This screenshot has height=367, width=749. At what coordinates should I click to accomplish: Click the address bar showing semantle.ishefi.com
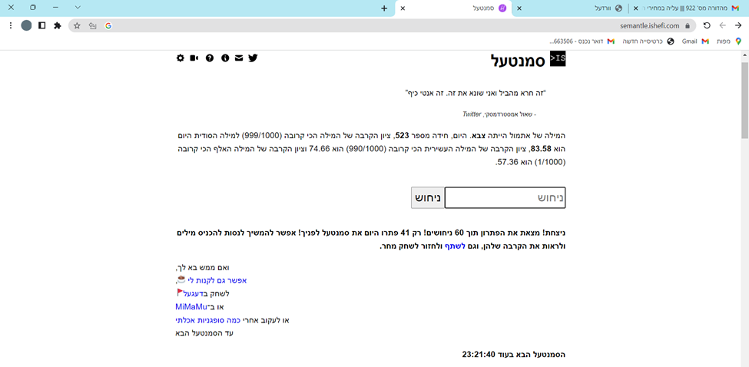click(x=382, y=25)
